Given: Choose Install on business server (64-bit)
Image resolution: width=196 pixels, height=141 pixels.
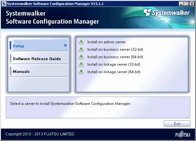Looking at the screenshot, I should click(115, 57).
